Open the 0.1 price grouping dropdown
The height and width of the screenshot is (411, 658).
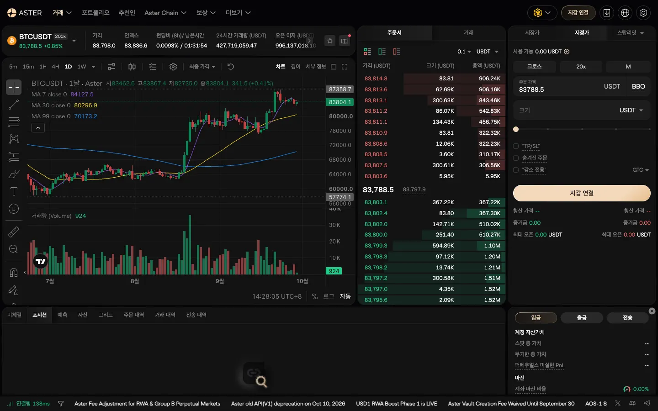pos(464,52)
